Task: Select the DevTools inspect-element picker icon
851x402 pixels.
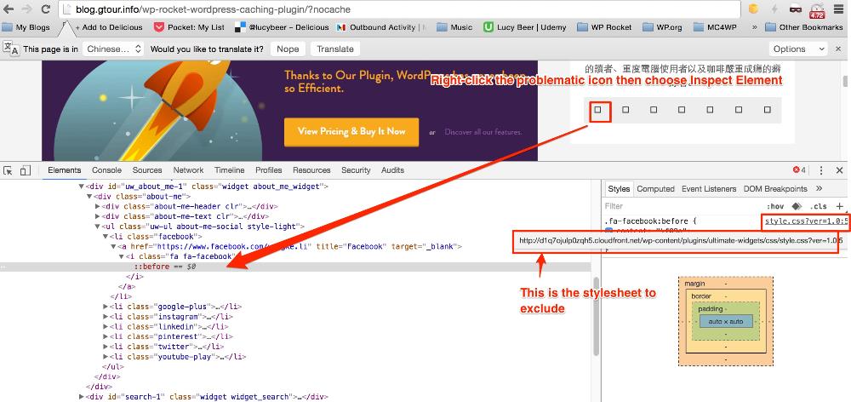Action: pyautogui.click(x=8, y=170)
